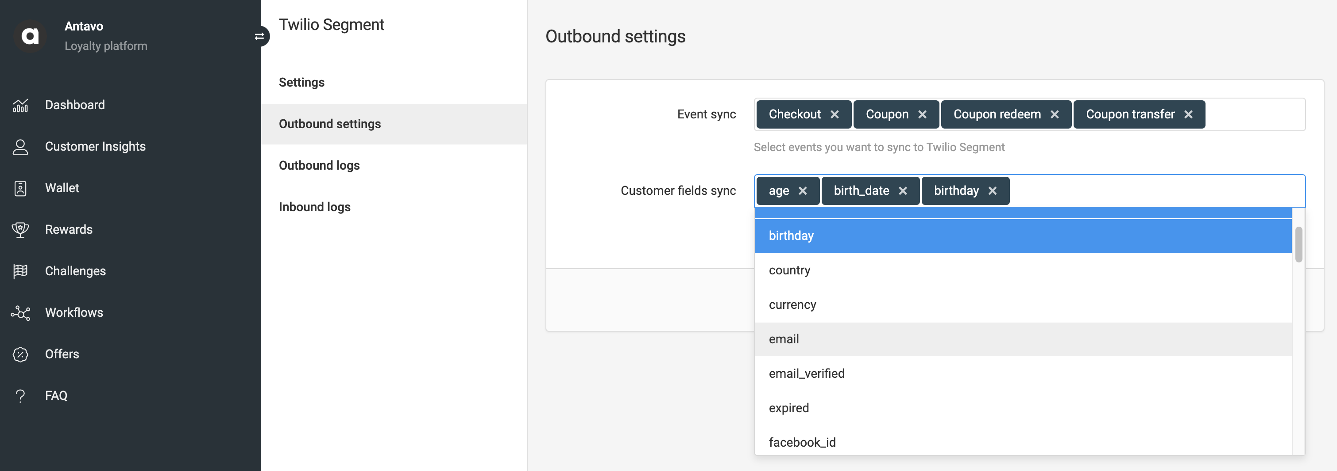Pick facebook_id from the dropdown options
The width and height of the screenshot is (1337, 471).
click(x=802, y=442)
